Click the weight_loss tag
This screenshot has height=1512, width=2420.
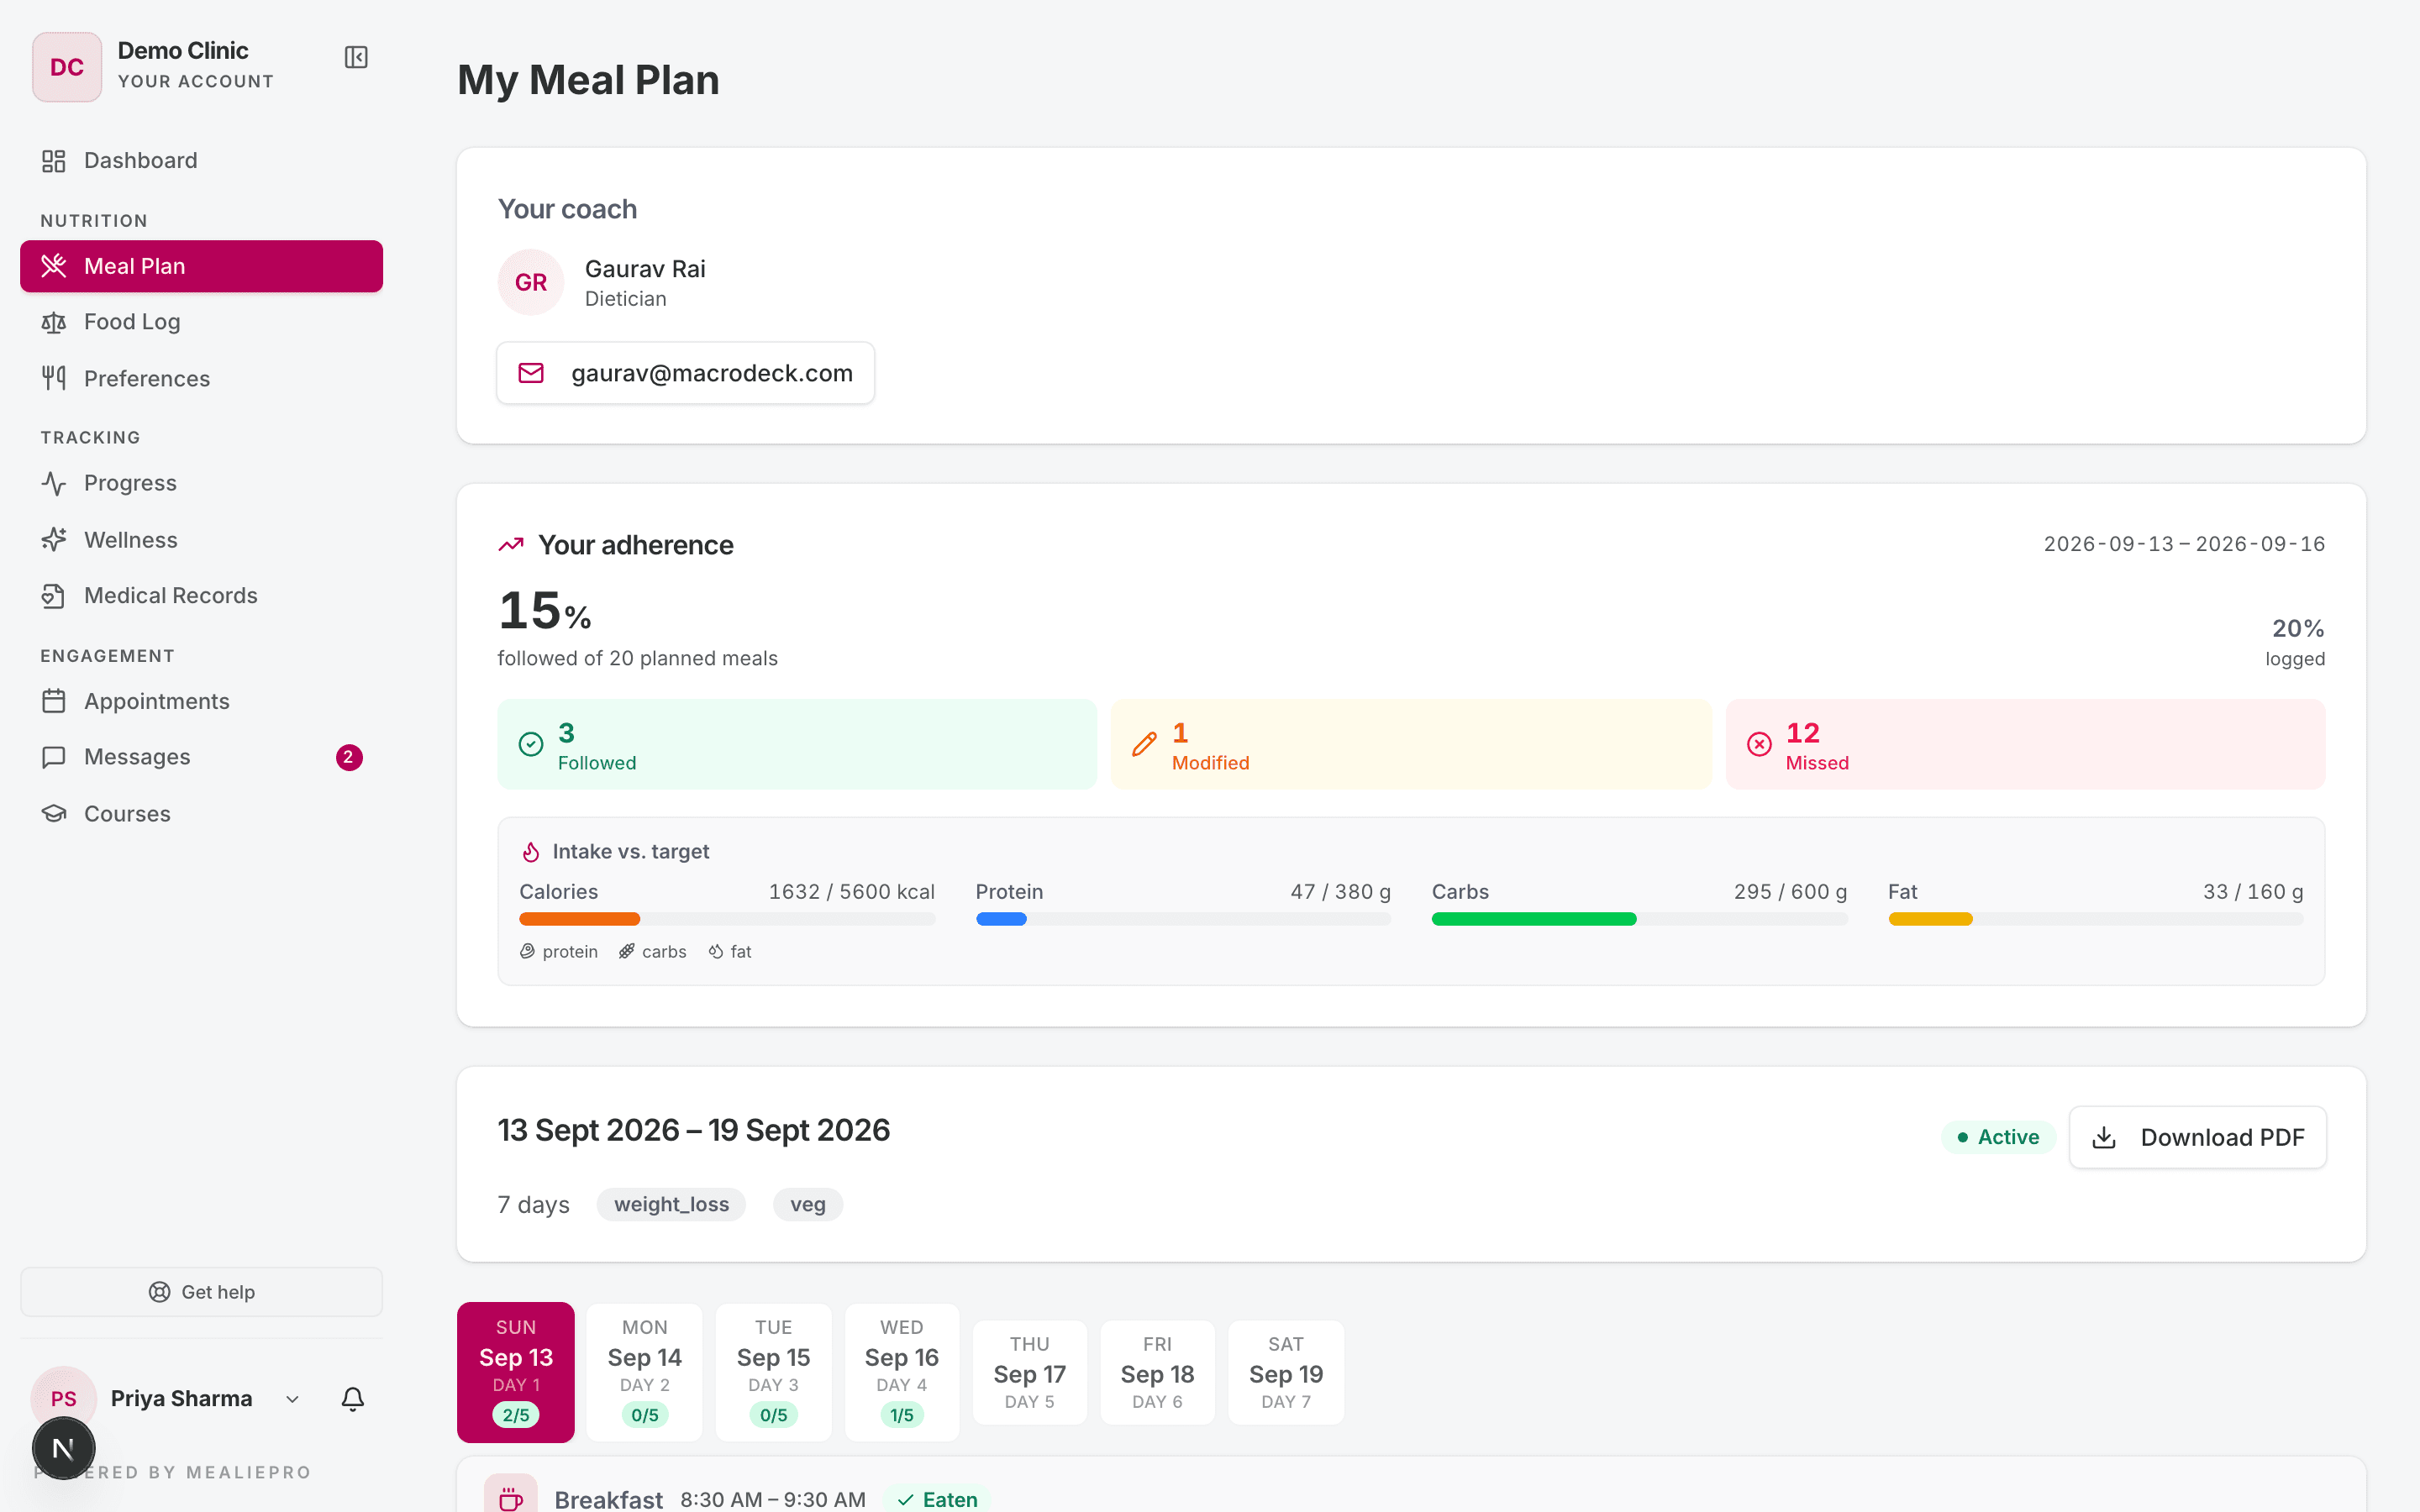671,1204
